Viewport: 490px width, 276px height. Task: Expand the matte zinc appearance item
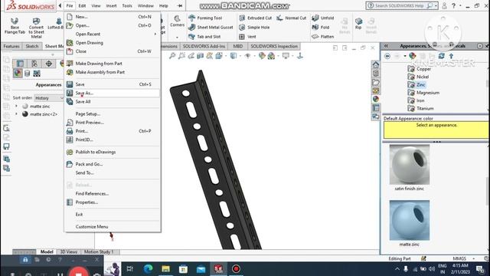coord(17,107)
